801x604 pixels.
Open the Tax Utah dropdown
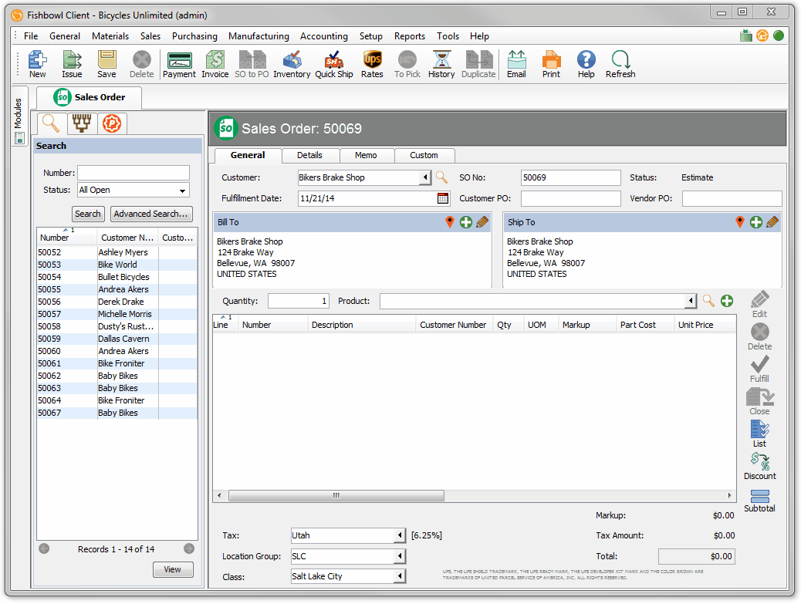[x=400, y=535]
